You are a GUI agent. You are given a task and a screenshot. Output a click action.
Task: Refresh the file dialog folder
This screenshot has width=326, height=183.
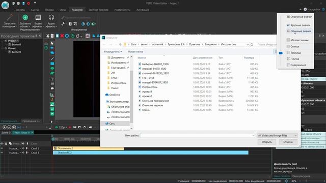click(x=252, y=44)
